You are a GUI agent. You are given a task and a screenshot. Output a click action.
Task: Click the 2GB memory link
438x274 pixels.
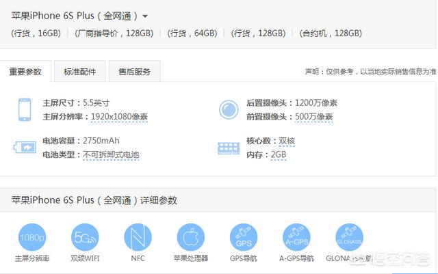point(279,154)
